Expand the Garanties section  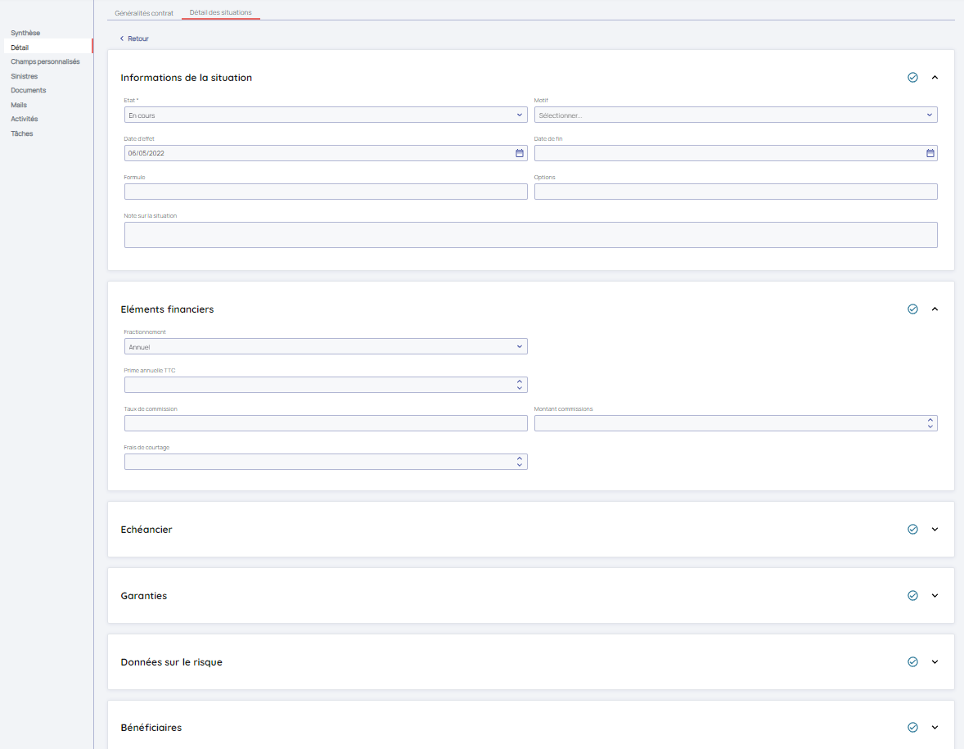tap(935, 596)
